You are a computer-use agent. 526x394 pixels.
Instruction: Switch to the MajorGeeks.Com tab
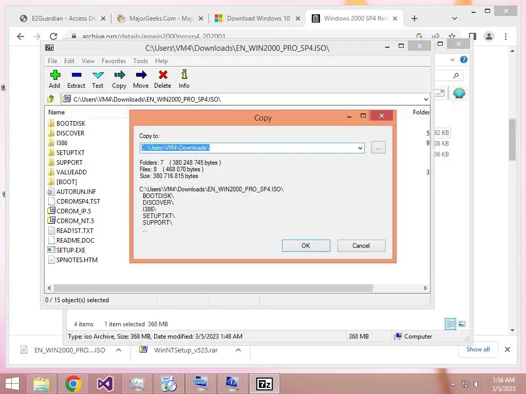(160, 18)
